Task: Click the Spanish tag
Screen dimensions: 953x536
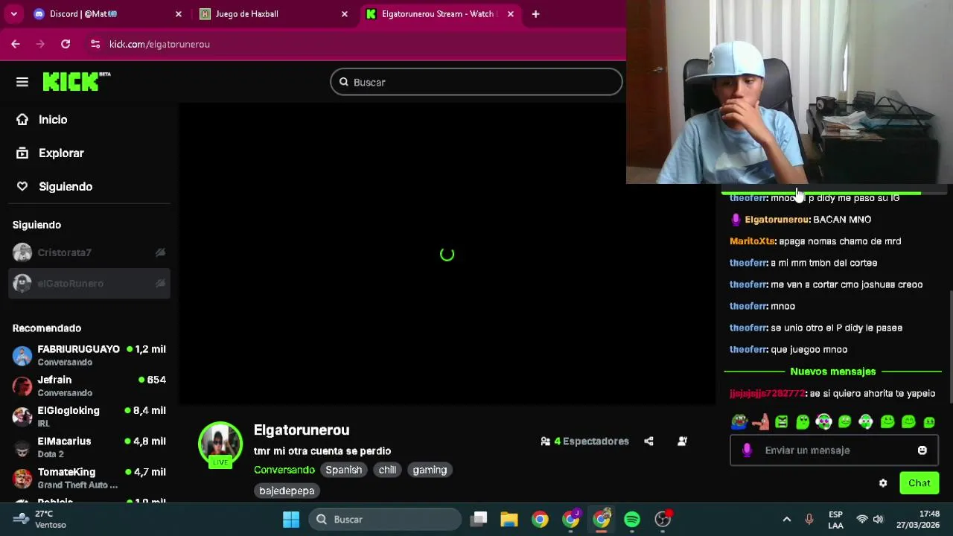Action: (x=343, y=470)
